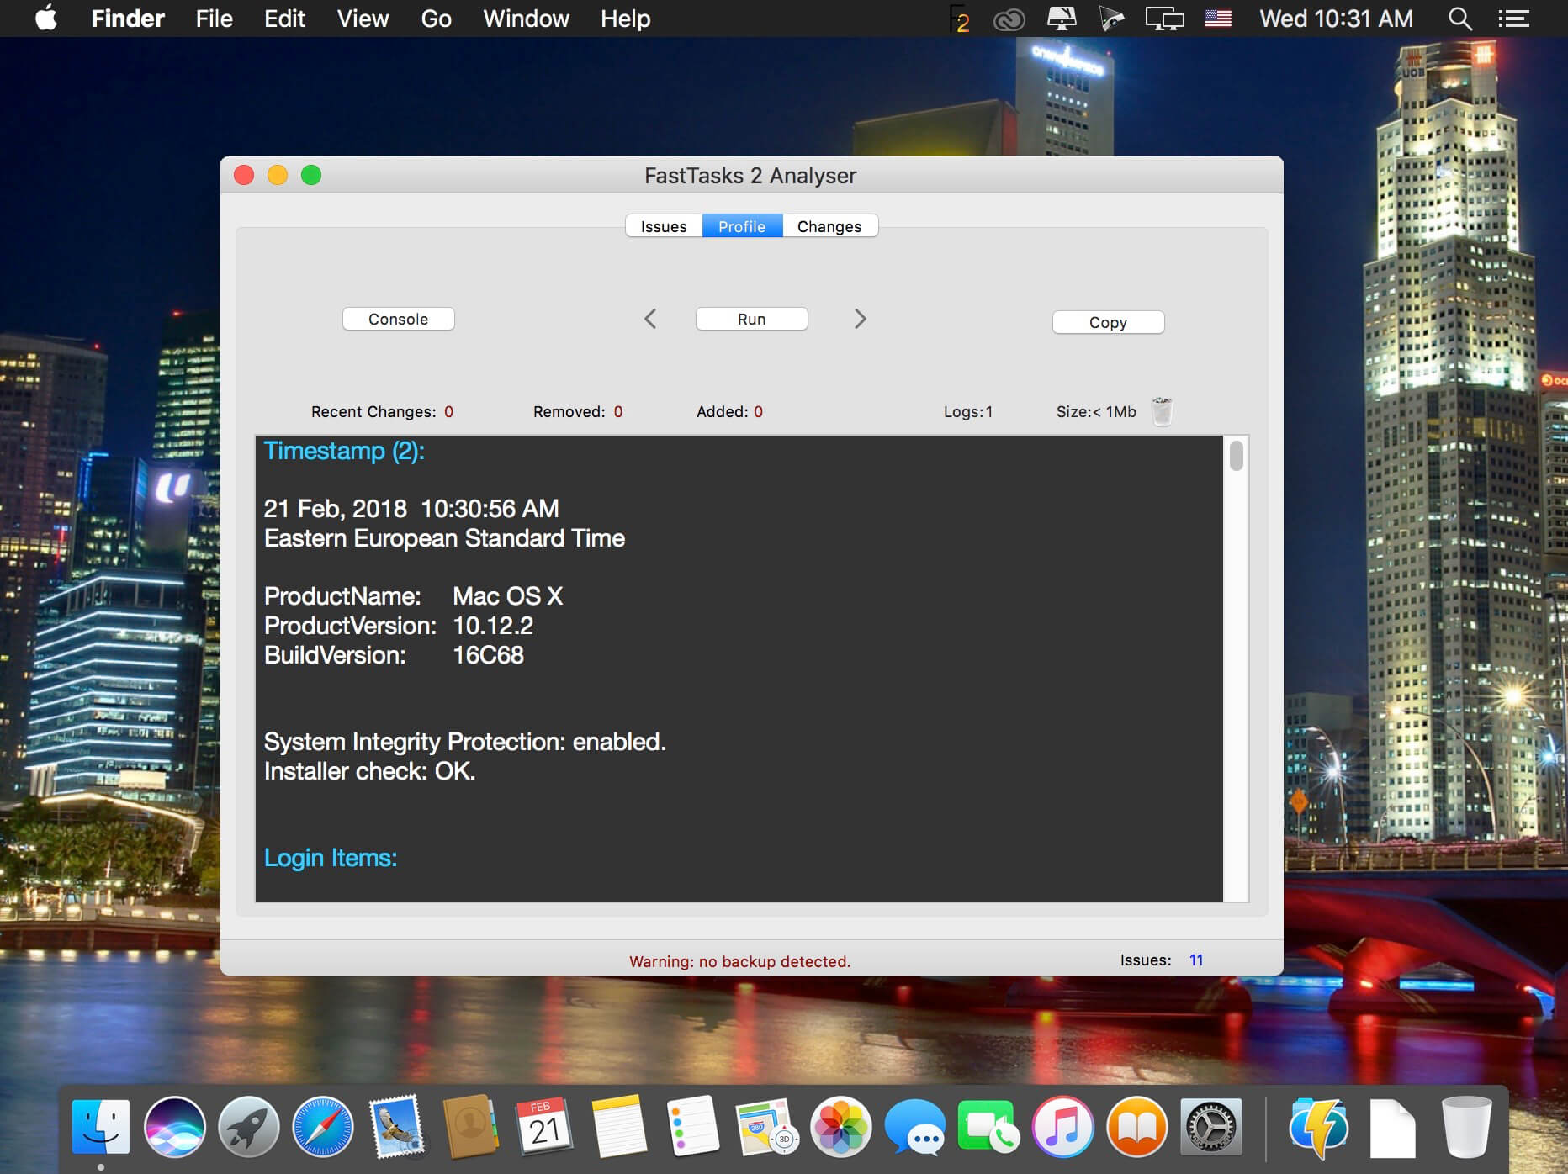Open Reminders from the Dock
The width and height of the screenshot is (1568, 1174).
point(693,1127)
